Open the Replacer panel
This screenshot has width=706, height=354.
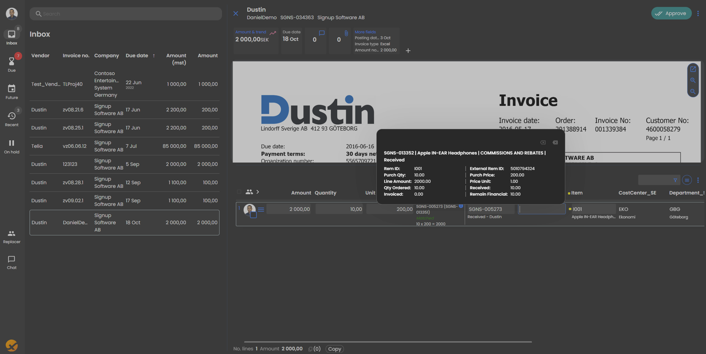pos(12,236)
